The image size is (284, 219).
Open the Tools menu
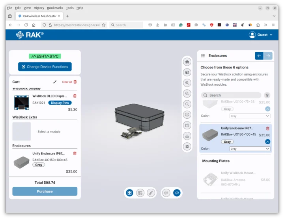(70, 8)
